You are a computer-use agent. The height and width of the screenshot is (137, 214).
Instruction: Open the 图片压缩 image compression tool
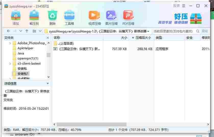coord(111,18)
